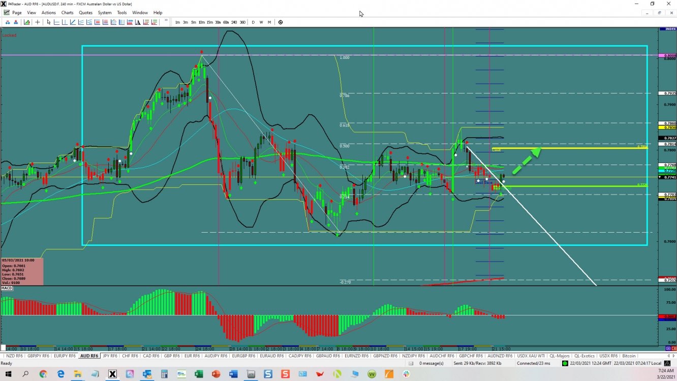Open the Help menu
This screenshot has height=381, width=677.
[x=158, y=13]
